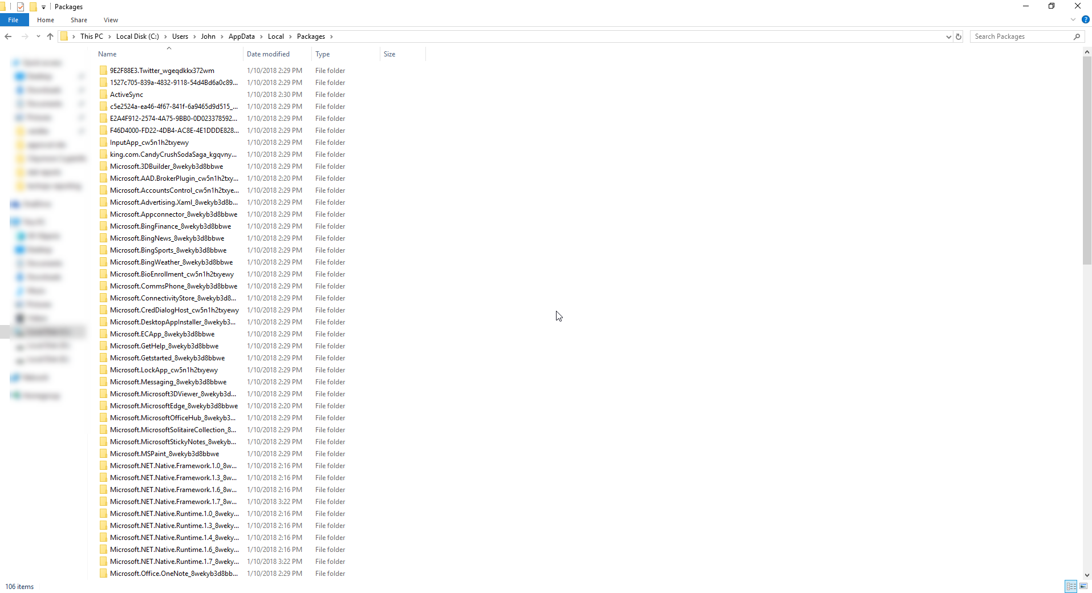The height and width of the screenshot is (593, 1092).
Task: Select the ActiveSync folder icon
Action: 103,95
